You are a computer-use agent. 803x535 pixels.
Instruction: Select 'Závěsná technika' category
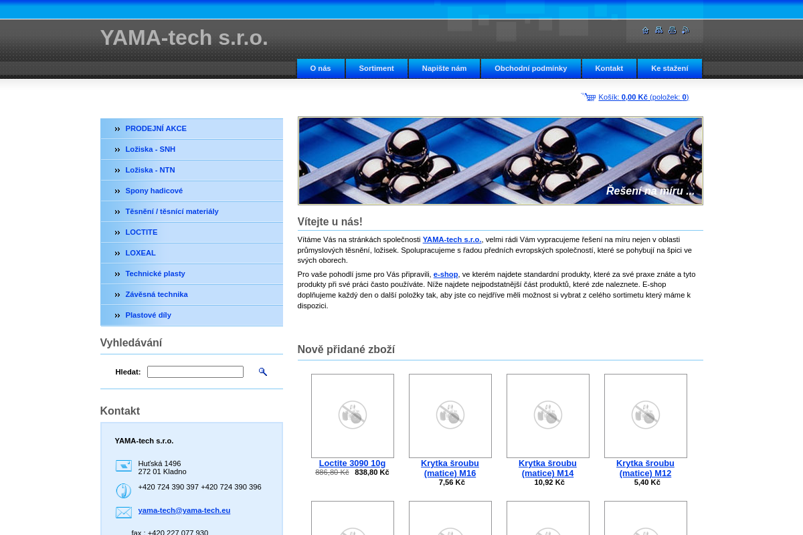[x=191, y=294]
